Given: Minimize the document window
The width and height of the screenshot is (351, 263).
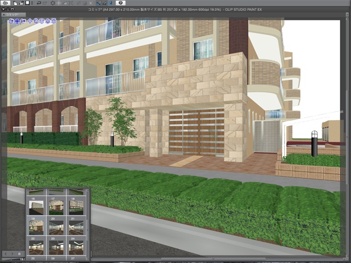Looking at the screenshot, I should tap(8, 9).
